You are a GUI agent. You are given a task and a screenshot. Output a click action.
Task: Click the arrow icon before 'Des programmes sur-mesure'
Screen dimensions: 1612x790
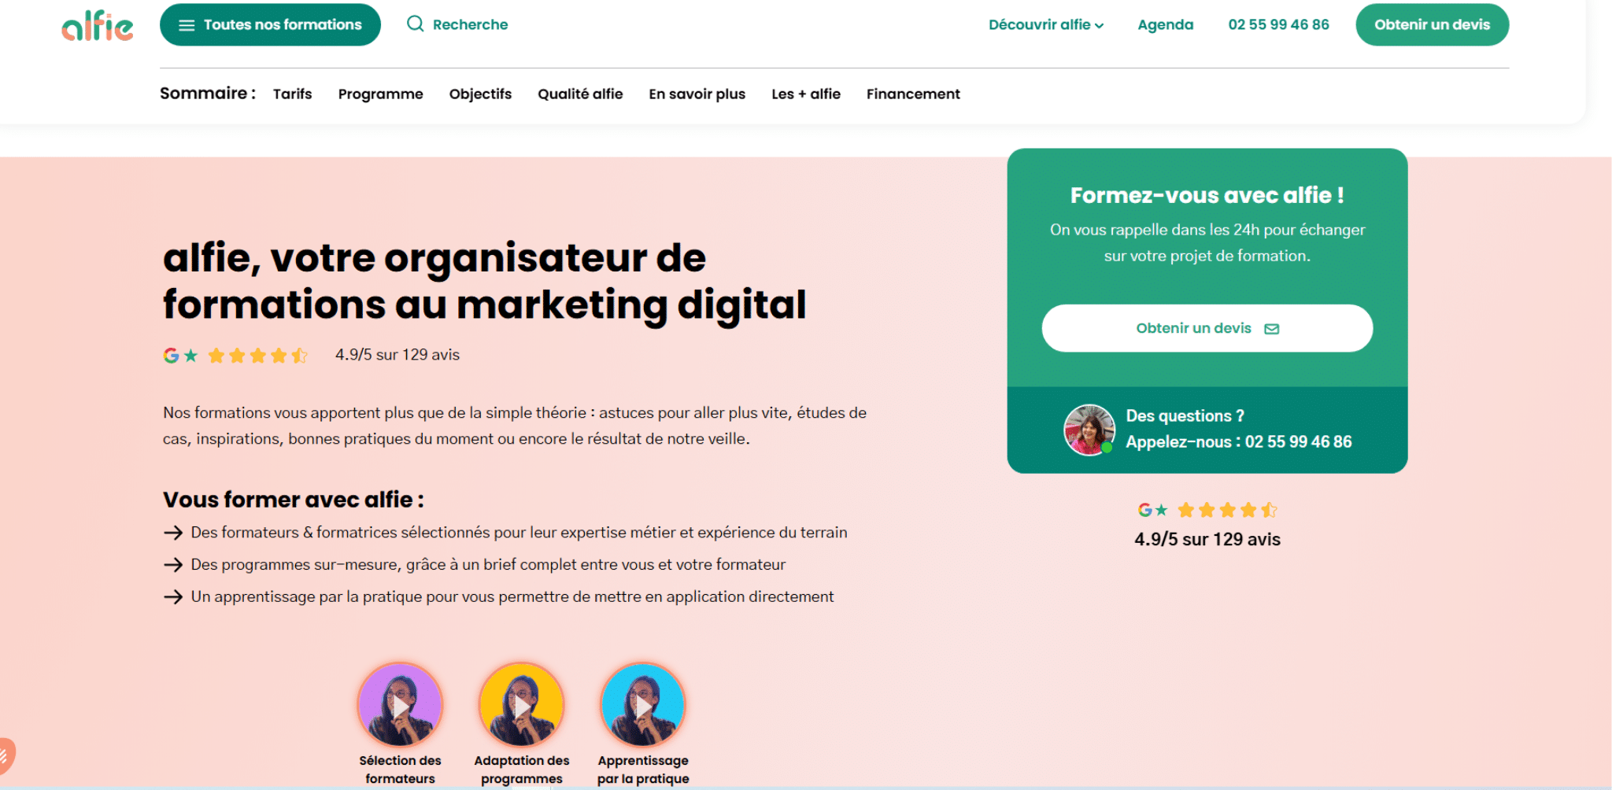[173, 565]
